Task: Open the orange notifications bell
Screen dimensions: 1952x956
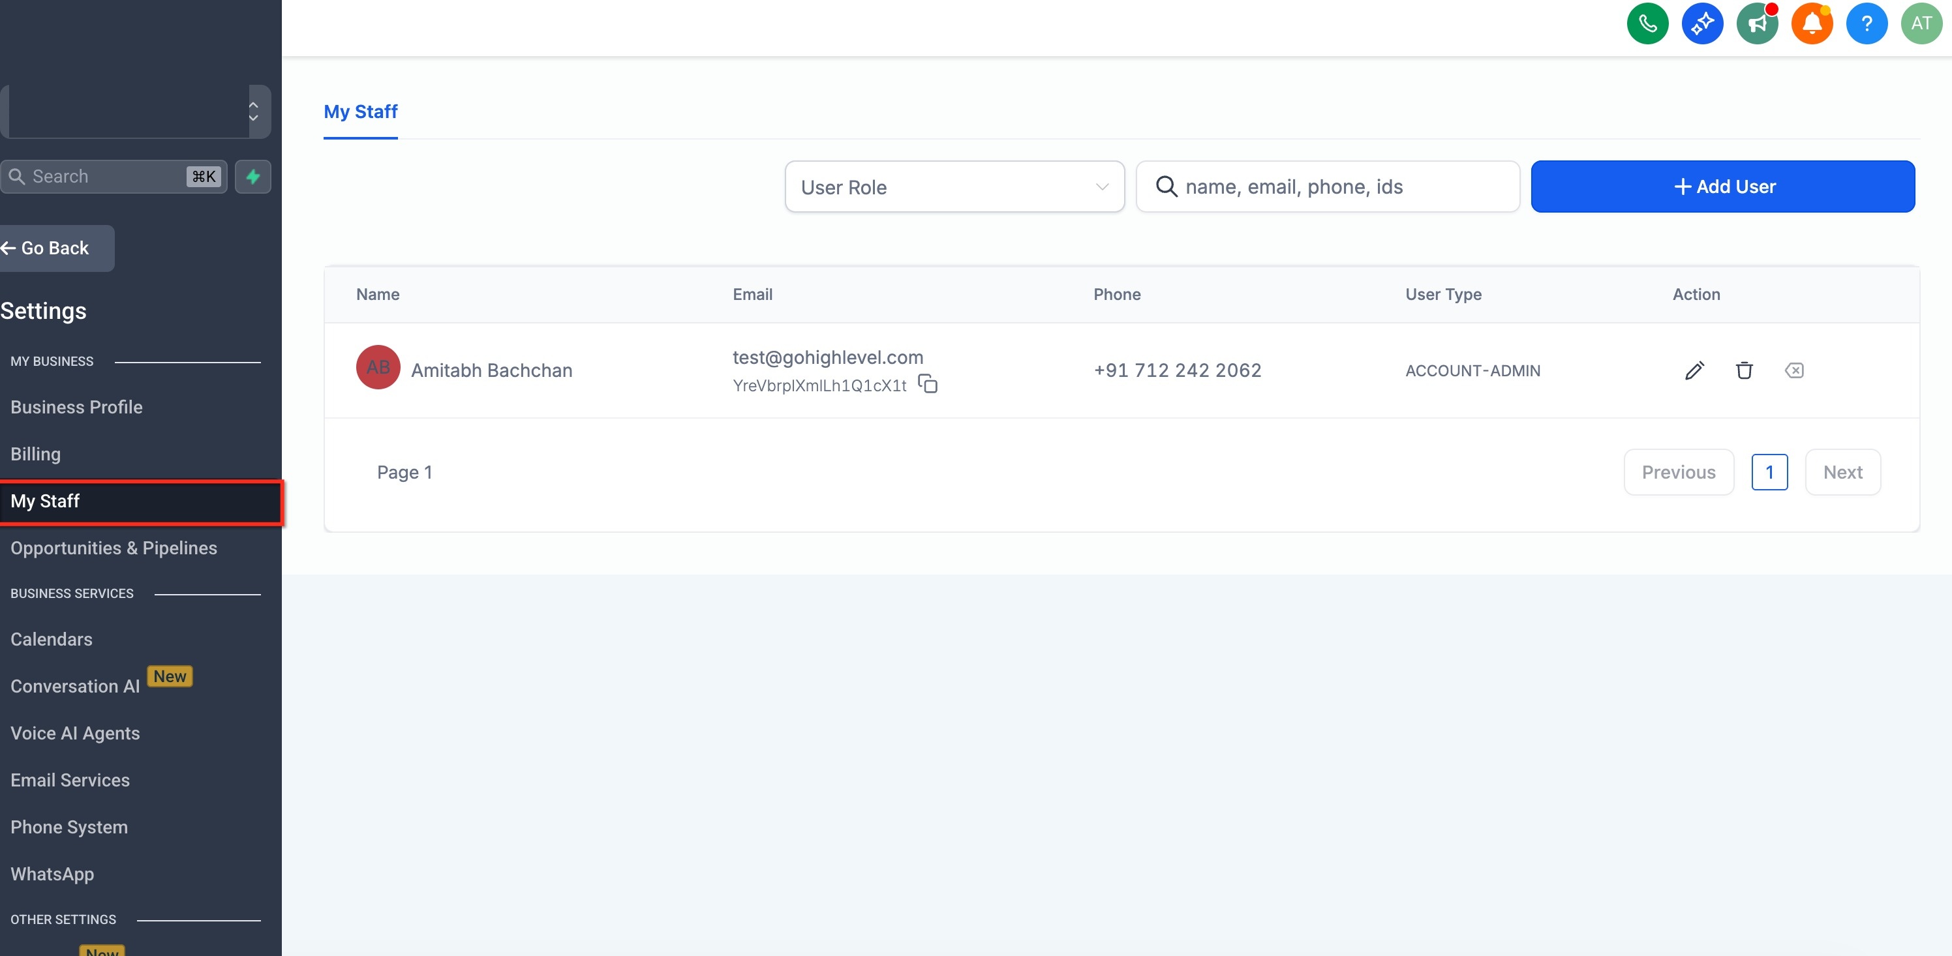Action: click(1812, 23)
